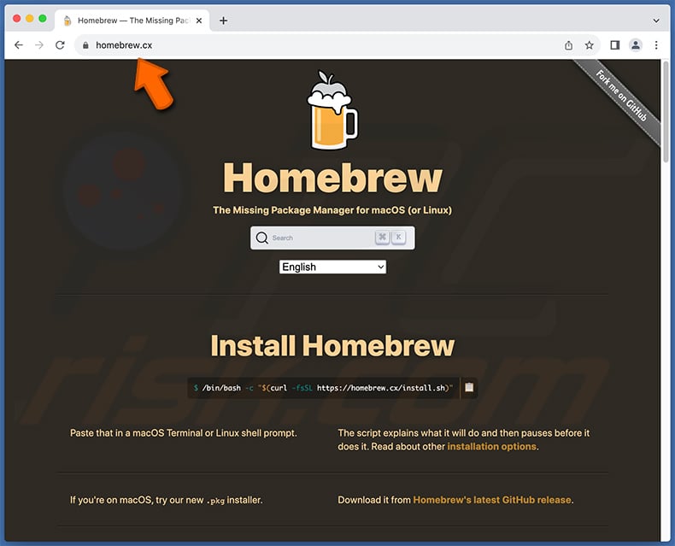Viewport: 675px width, 546px height.
Task: Follow the installation options link
Action: click(x=491, y=446)
